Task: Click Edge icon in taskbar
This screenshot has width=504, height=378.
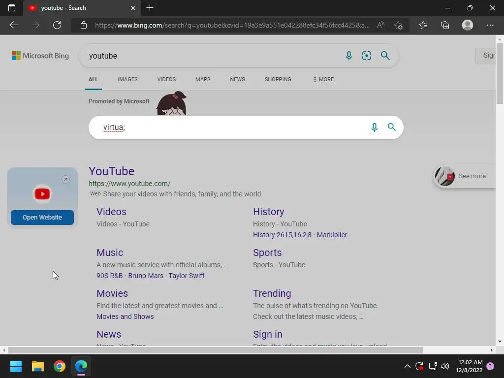Action: 81,366
